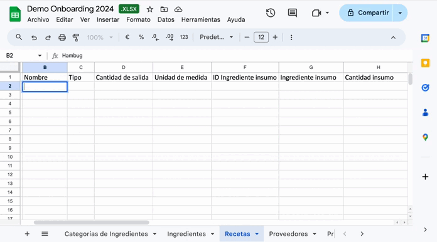
Task: Open Contacts in side panel
Action: [x=425, y=113]
